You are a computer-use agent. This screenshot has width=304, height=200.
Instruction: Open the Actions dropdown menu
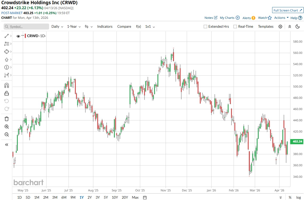pos(281,18)
